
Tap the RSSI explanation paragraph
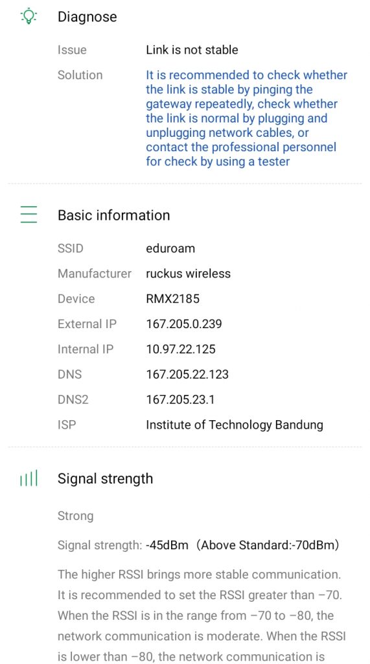coord(200,616)
